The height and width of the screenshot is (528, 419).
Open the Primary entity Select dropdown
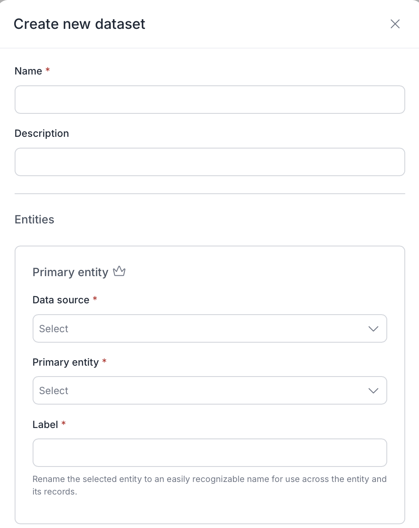[210, 390]
